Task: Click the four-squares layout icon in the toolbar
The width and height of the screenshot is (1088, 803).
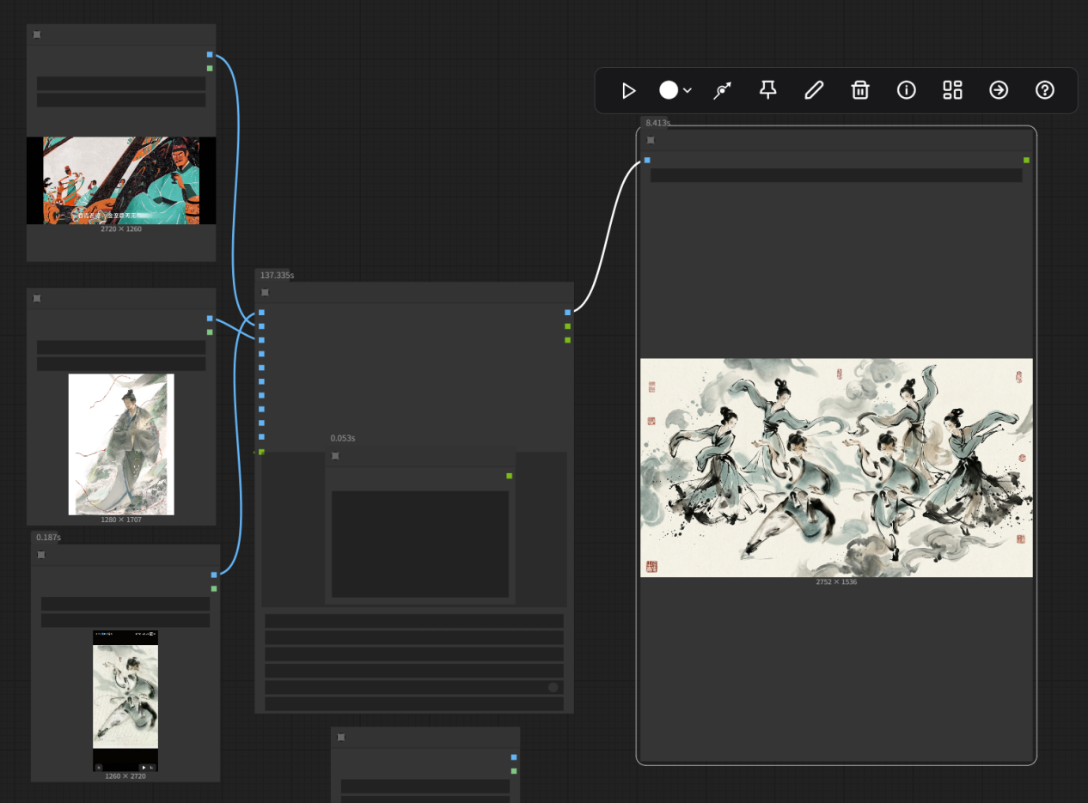Action: pyautogui.click(x=952, y=90)
